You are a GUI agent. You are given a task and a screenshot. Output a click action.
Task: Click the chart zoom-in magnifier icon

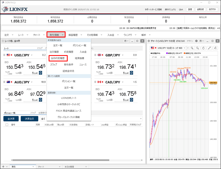191,48
